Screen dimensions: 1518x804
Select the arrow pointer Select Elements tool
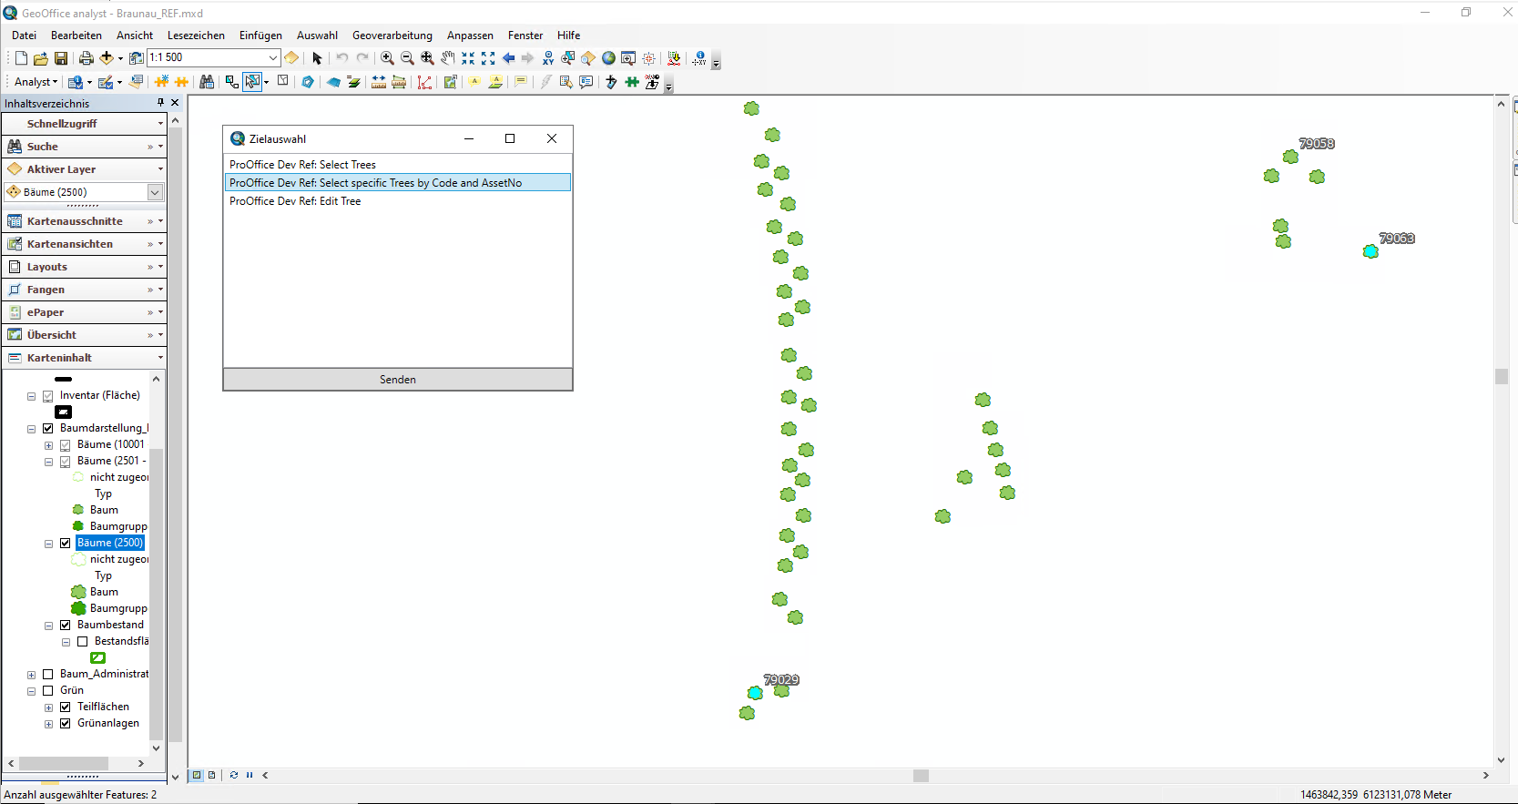[x=317, y=58]
